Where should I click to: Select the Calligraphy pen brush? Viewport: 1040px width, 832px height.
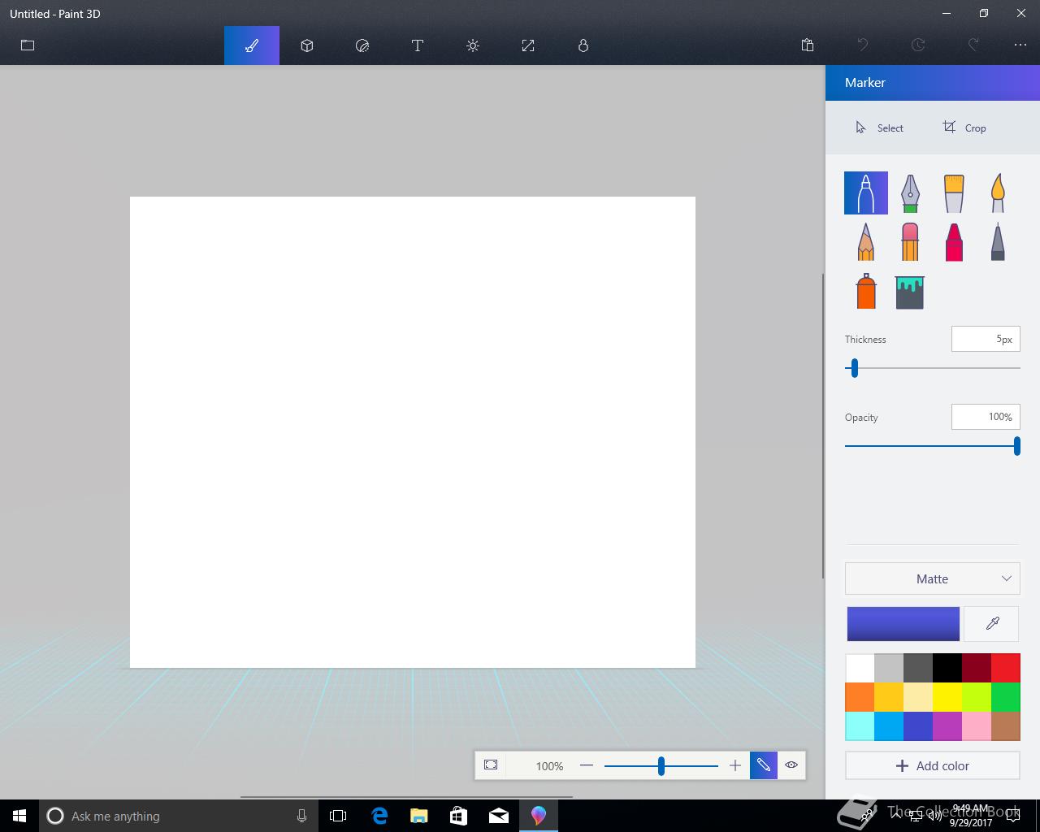(910, 193)
